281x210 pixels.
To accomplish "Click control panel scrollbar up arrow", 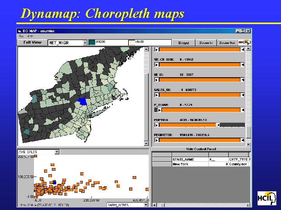I will pyautogui.click(x=248, y=49).
